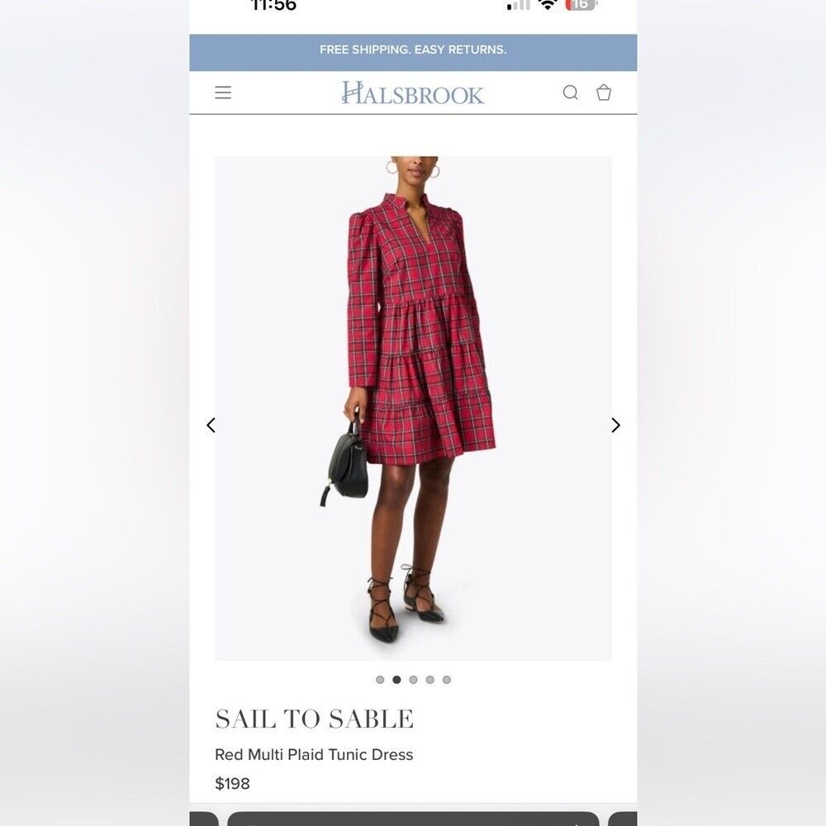Go to Halsbrook home via logo
Image resolution: width=826 pixels, height=826 pixels.
(413, 93)
